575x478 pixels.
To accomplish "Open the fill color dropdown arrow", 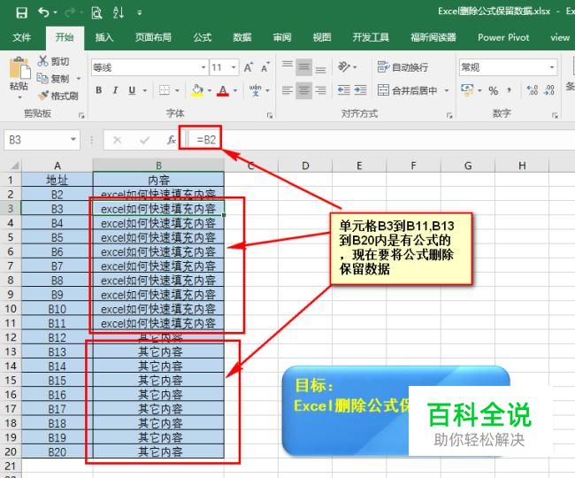I will (x=210, y=90).
